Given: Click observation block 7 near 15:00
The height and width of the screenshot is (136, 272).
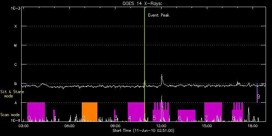Looking at the screenshot, I should click(x=213, y=112).
